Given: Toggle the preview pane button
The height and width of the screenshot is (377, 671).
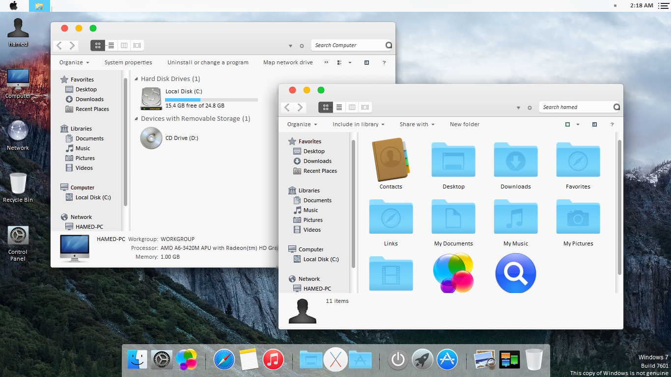Looking at the screenshot, I should 594,124.
